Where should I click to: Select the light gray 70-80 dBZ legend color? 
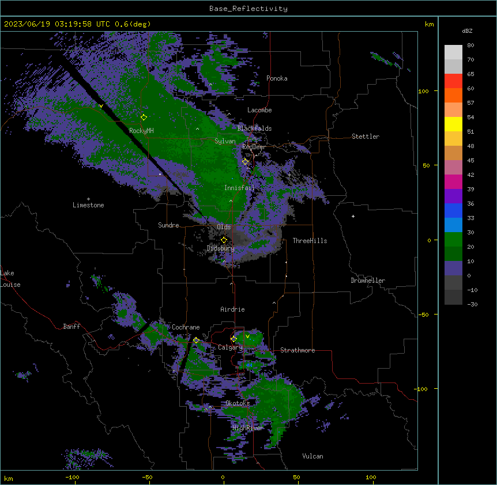(x=453, y=52)
